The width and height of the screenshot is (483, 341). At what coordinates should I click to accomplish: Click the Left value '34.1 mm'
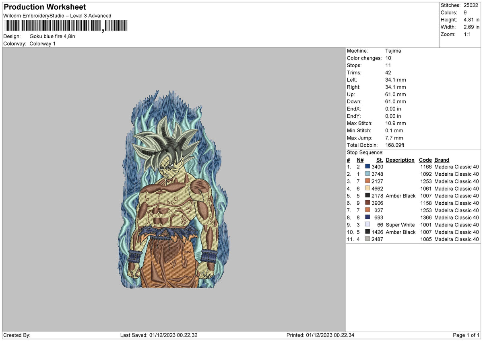pos(396,80)
